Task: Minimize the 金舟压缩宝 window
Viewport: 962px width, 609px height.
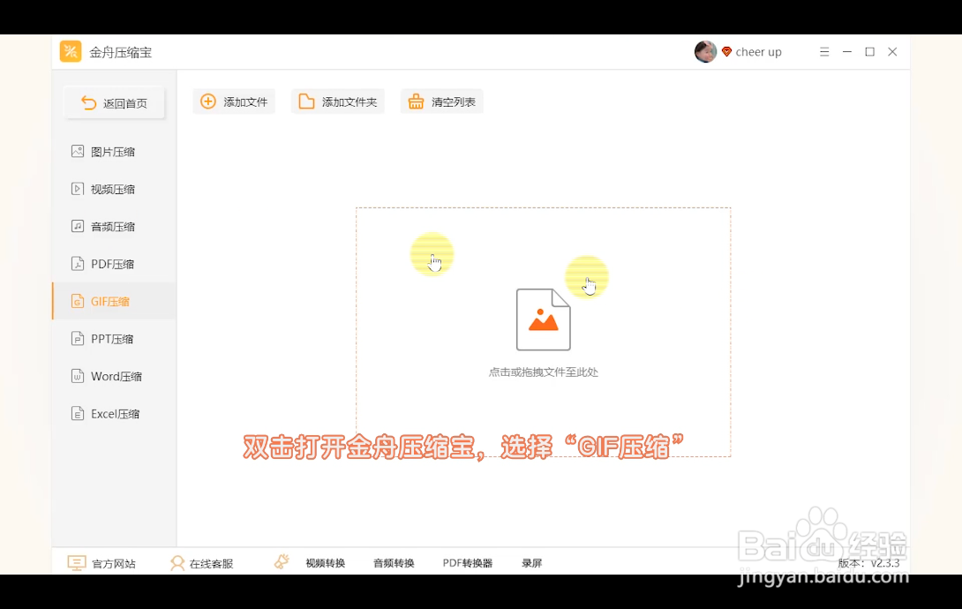Action: (846, 52)
